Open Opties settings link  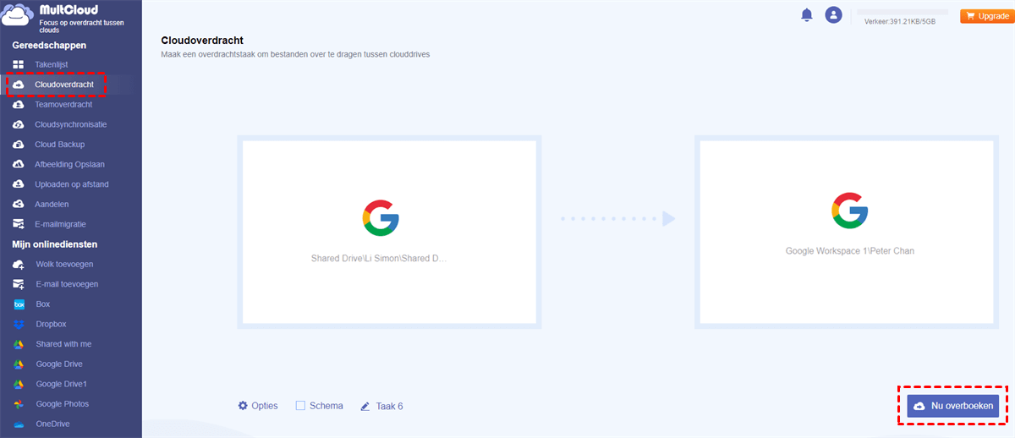[258, 406]
